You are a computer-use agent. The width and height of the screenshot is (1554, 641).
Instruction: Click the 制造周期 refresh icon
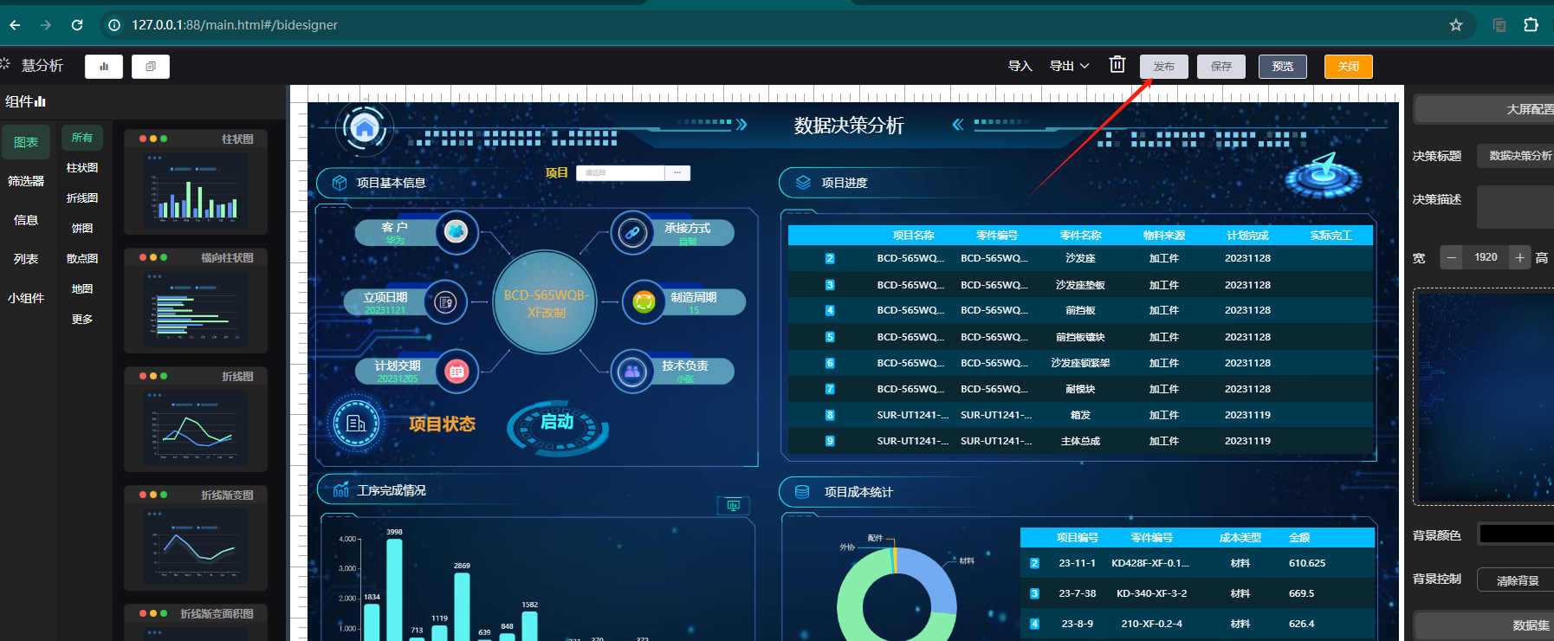click(644, 302)
